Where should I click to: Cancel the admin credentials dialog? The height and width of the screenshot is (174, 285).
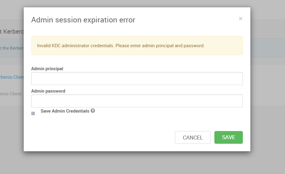pyautogui.click(x=193, y=137)
